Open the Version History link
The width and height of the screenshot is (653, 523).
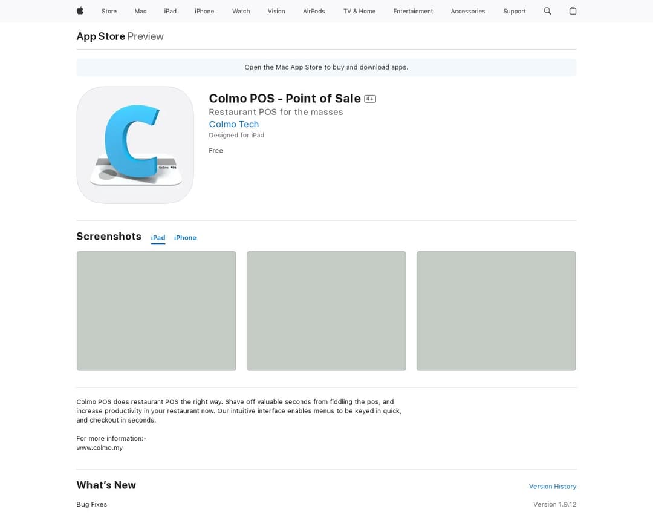click(x=553, y=487)
